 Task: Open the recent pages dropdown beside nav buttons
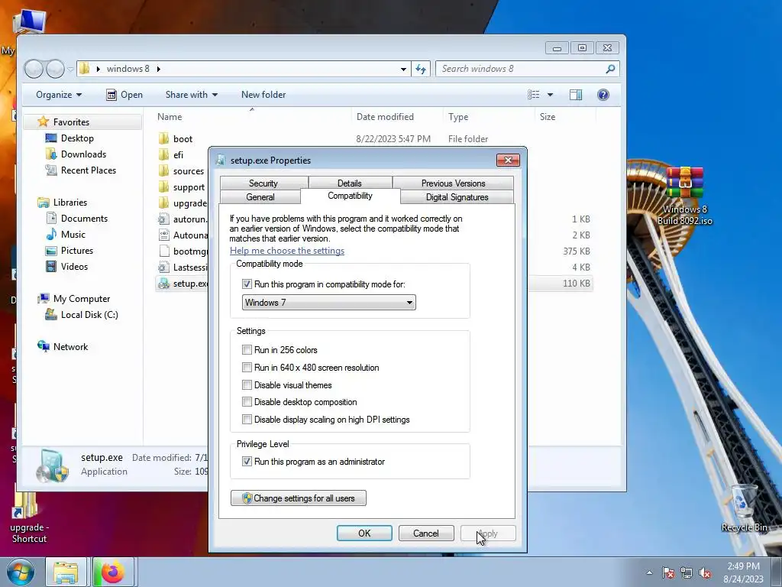[x=70, y=69]
